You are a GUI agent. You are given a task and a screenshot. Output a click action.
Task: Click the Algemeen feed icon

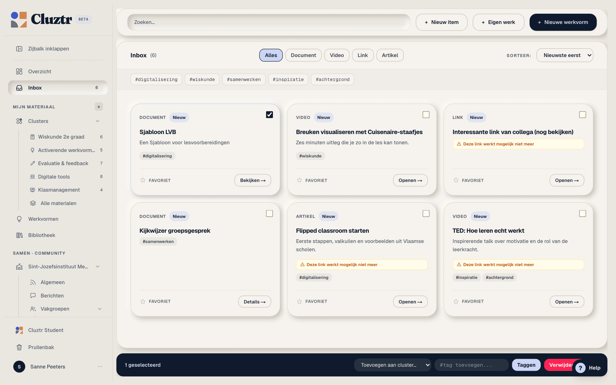coord(33,282)
